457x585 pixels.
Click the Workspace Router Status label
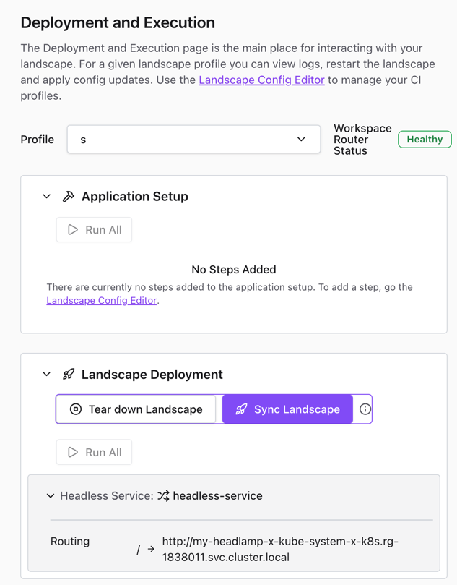click(x=362, y=140)
